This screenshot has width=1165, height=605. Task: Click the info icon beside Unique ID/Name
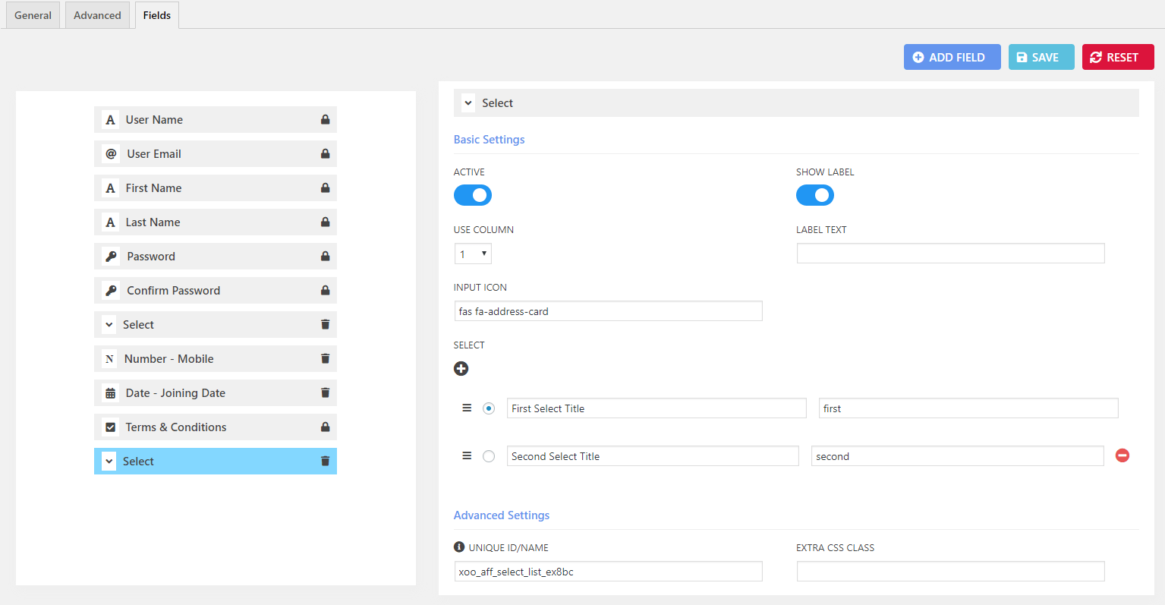(459, 547)
